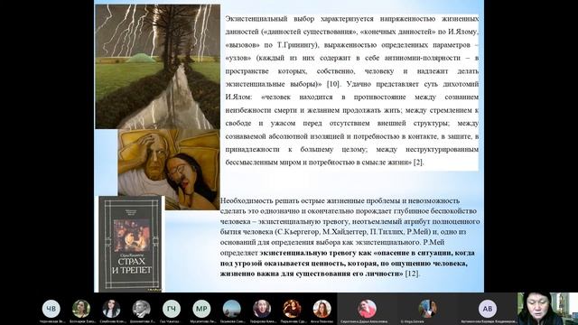Select the МР initials participant avatar
578x325 pixels.
coord(201,309)
